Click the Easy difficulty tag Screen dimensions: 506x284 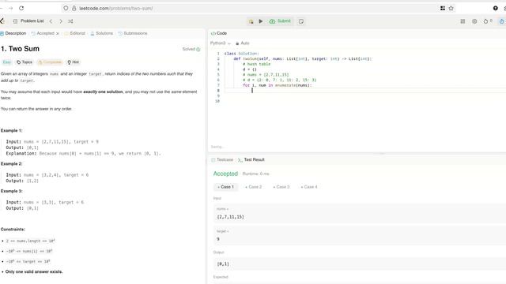7,62
